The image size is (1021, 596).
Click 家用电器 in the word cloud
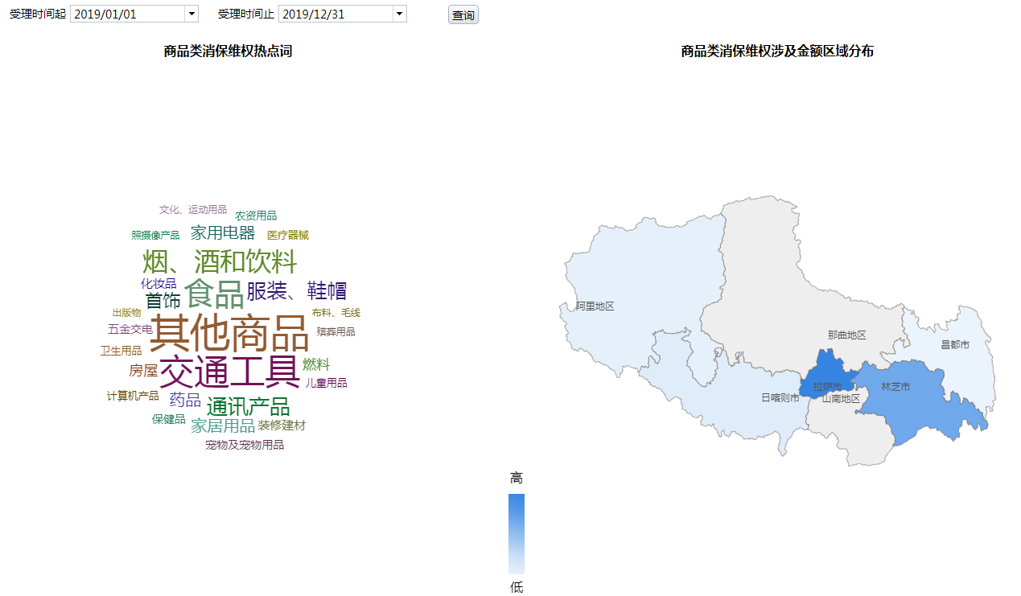(222, 233)
